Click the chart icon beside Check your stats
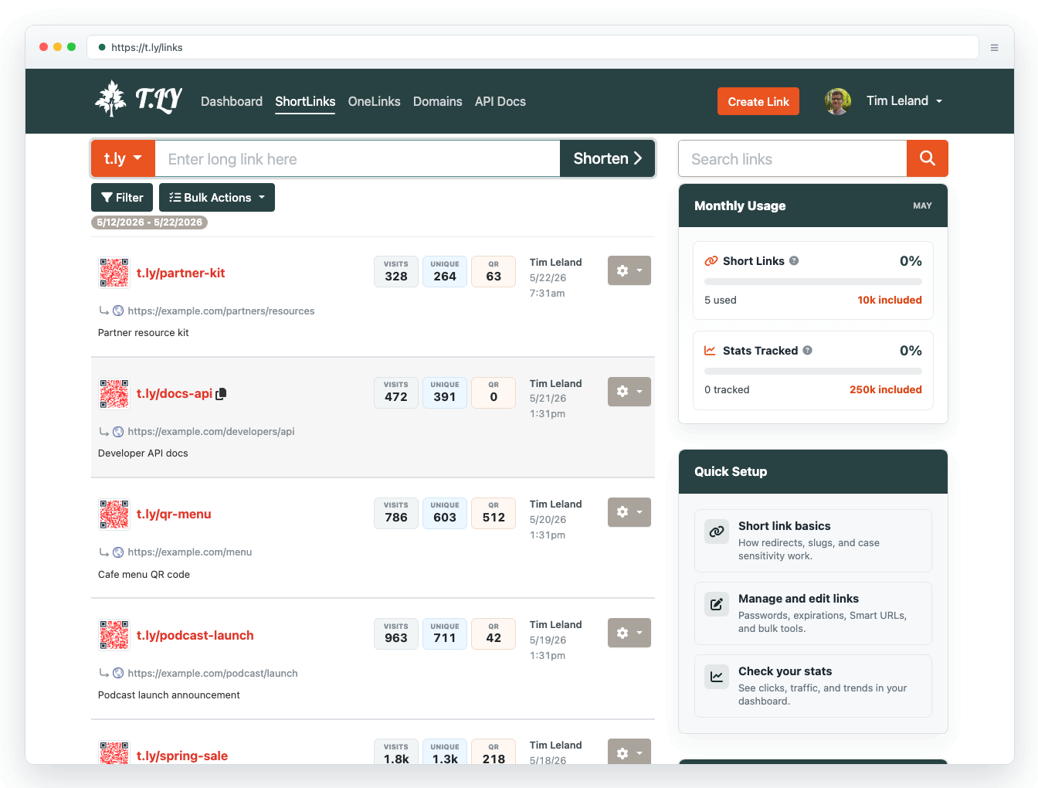 (717, 677)
